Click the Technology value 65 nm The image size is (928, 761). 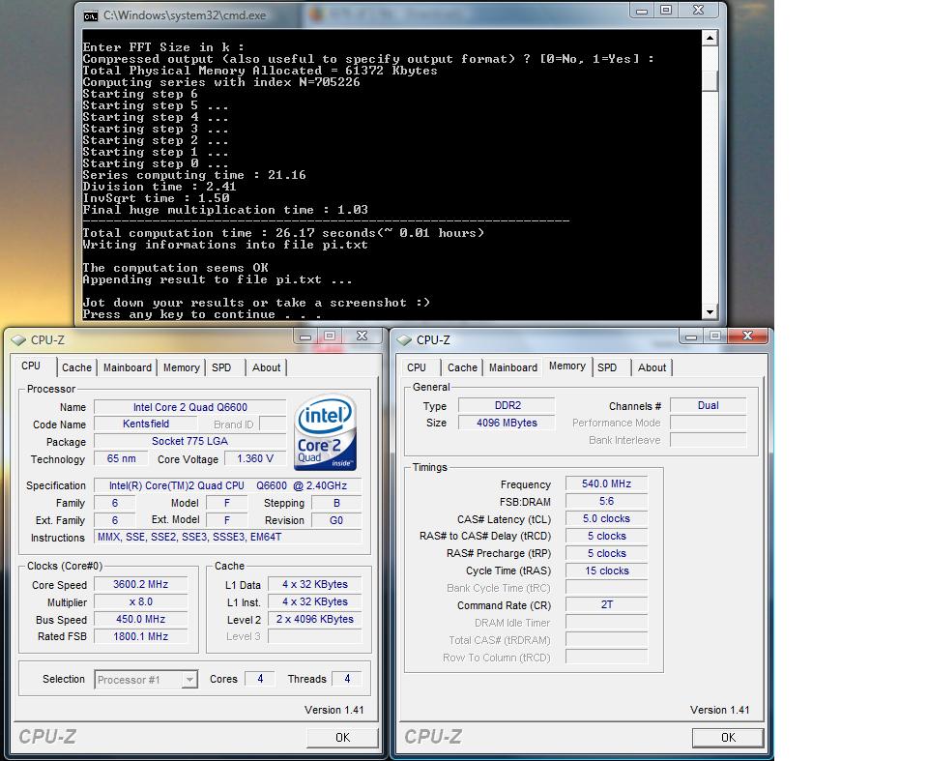(122, 459)
